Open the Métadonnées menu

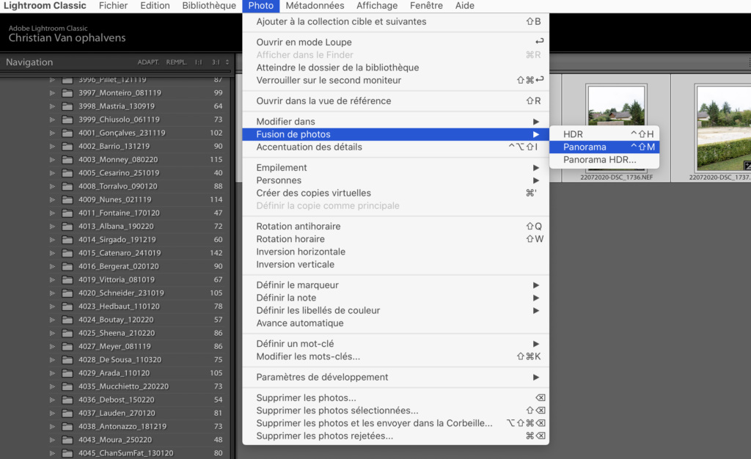(315, 6)
